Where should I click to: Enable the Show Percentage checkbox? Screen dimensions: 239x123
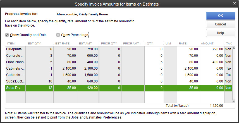(58, 35)
